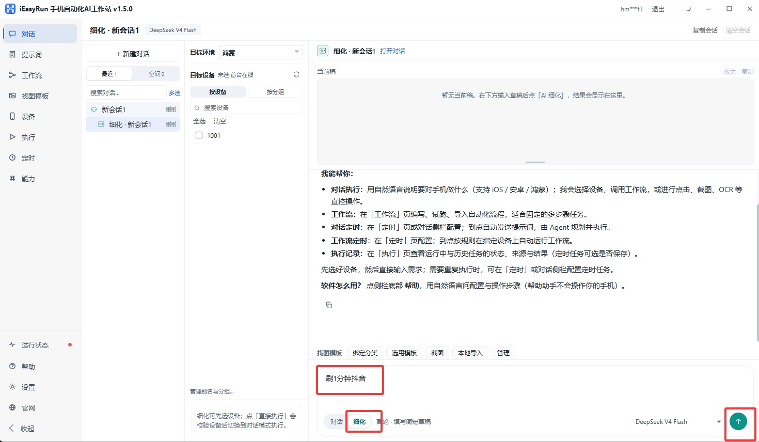Screen dimensions: 759x442
Task: Open the 找图模板 sidebar page
Action: pos(40,96)
